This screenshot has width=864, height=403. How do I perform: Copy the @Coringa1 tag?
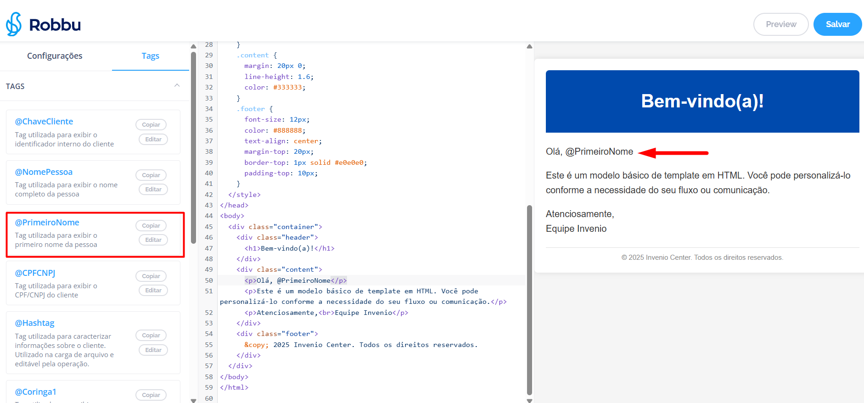click(x=151, y=395)
